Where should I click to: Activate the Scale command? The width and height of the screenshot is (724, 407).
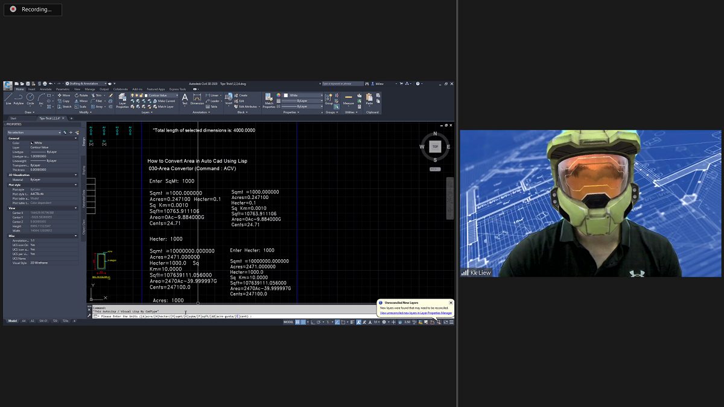81,107
